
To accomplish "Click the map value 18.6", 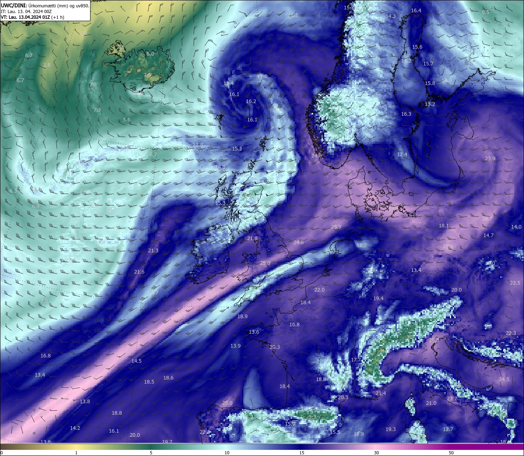I will 168,378.
